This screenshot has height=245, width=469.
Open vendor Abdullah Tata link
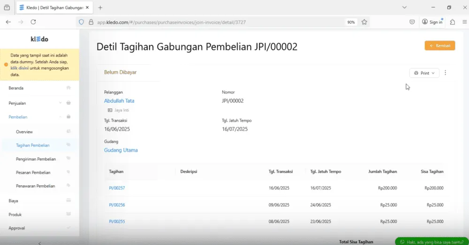click(x=119, y=101)
